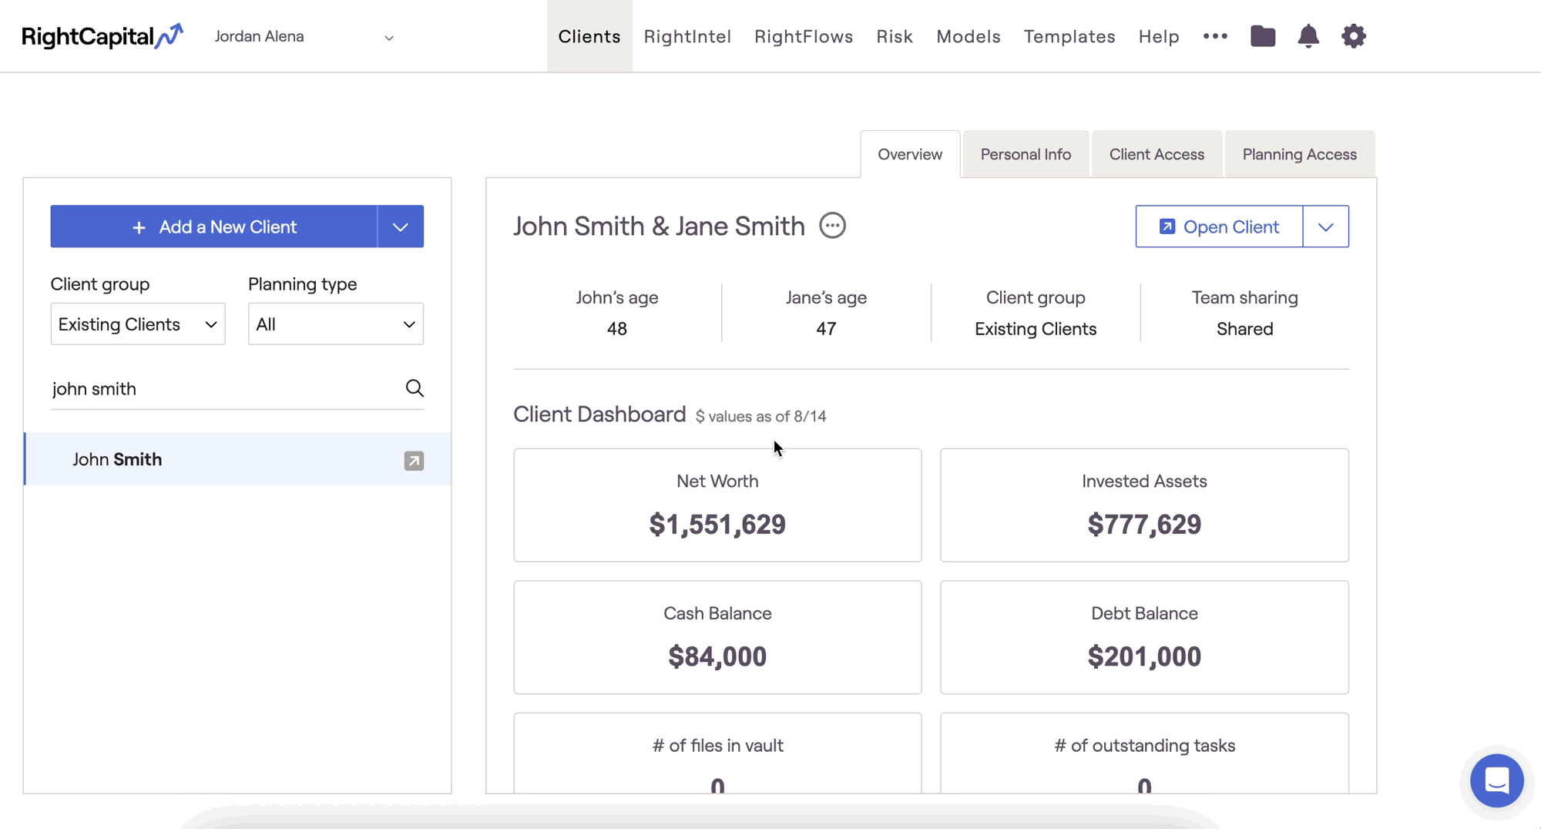Open the chat support bubble
Image resolution: width=1541 pixels, height=829 pixels.
(x=1496, y=780)
